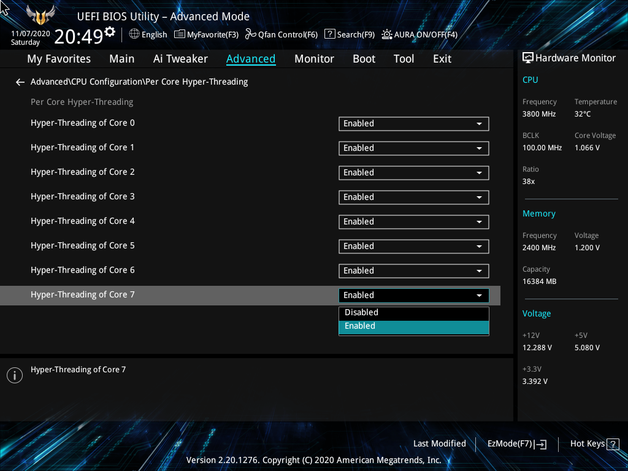Collapse the Core 7 Hyper-Threading dropdown box
This screenshot has width=628, height=471.
pyautogui.click(x=414, y=295)
